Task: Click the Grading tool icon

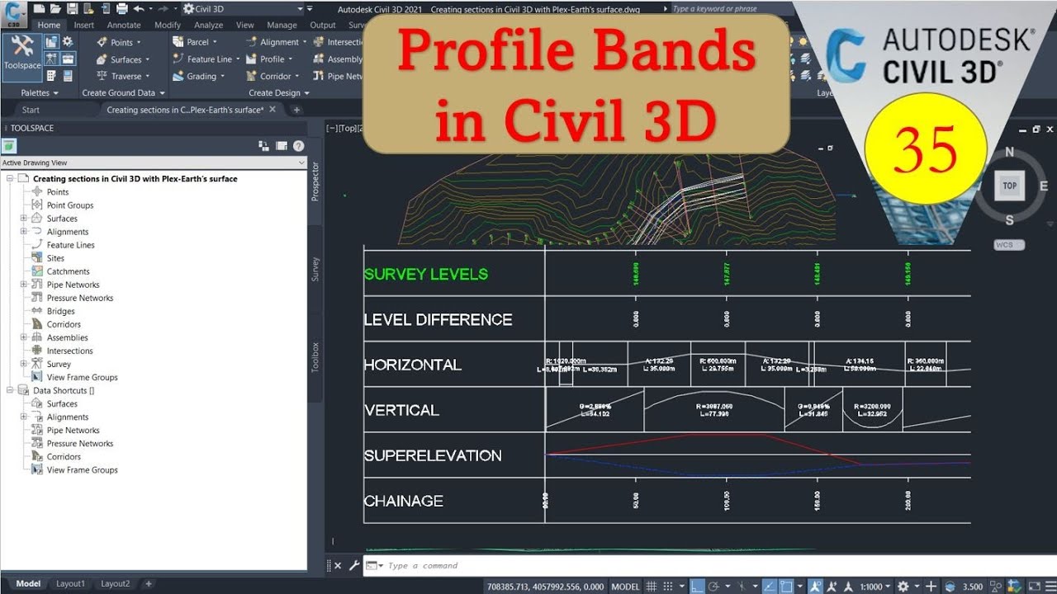Action: click(178, 76)
